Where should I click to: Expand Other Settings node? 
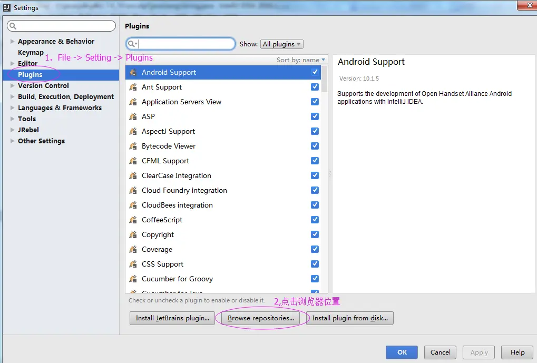click(x=12, y=141)
